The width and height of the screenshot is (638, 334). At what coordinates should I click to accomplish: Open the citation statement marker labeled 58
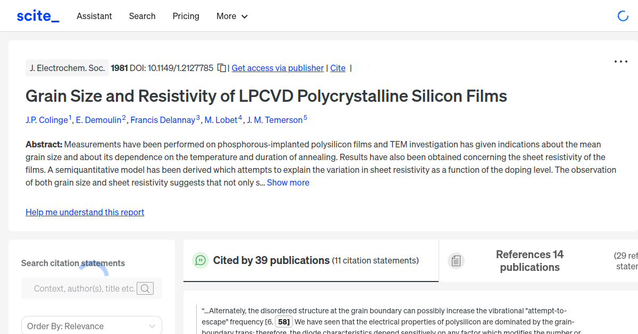click(283, 321)
